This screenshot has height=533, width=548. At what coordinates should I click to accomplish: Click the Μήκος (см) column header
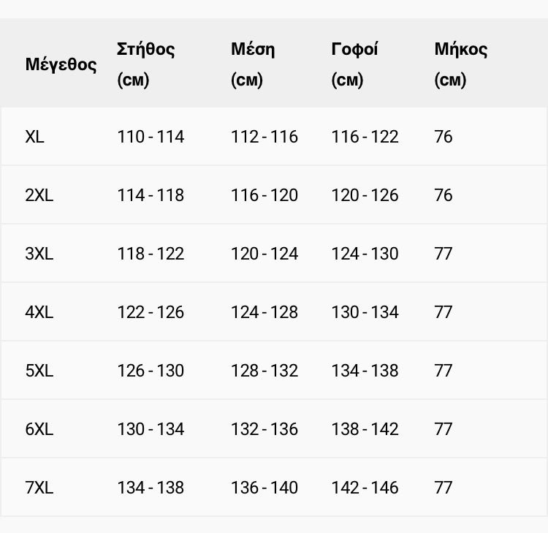coord(460,64)
